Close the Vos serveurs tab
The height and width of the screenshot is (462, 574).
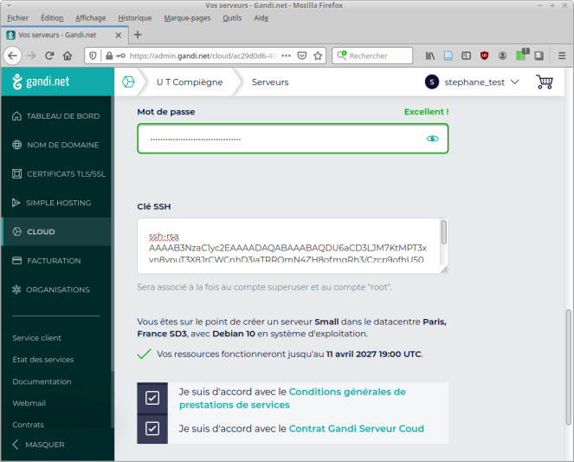[x=119, y=36]
